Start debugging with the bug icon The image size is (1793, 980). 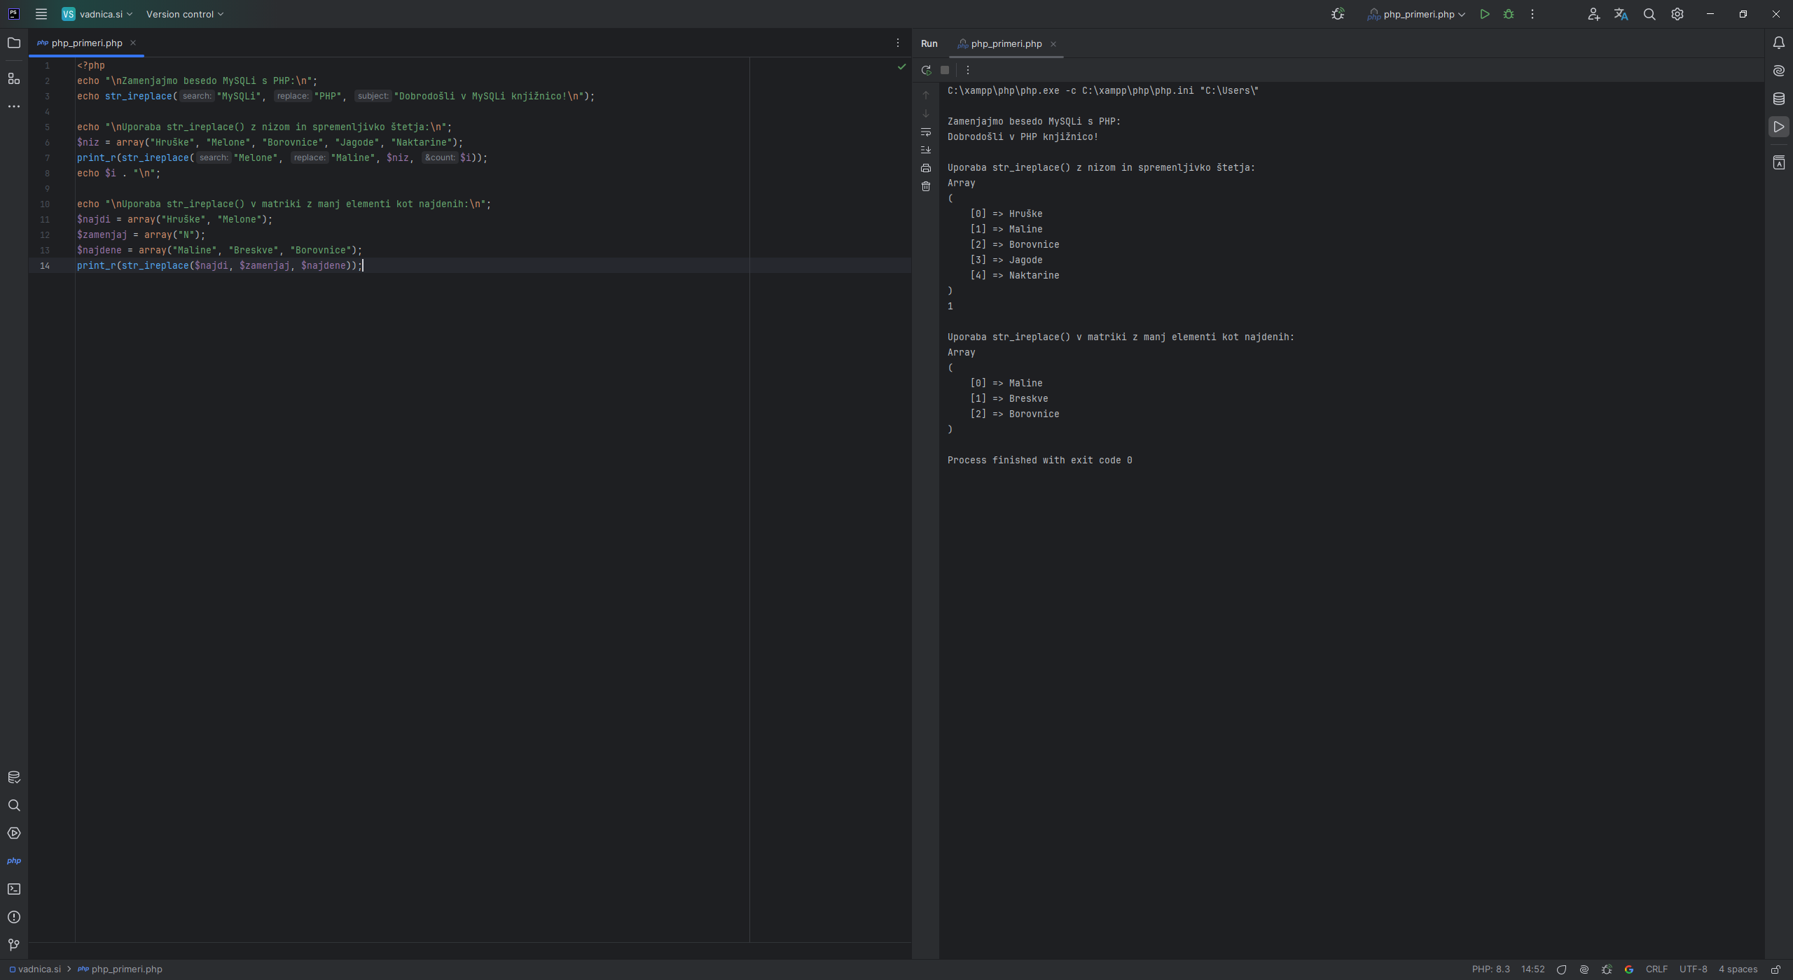1509,14
